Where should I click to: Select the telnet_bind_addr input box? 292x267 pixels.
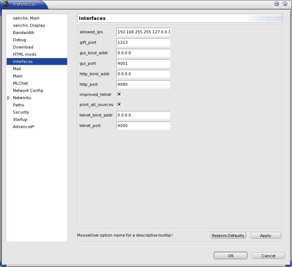click(x=143, y=115)
